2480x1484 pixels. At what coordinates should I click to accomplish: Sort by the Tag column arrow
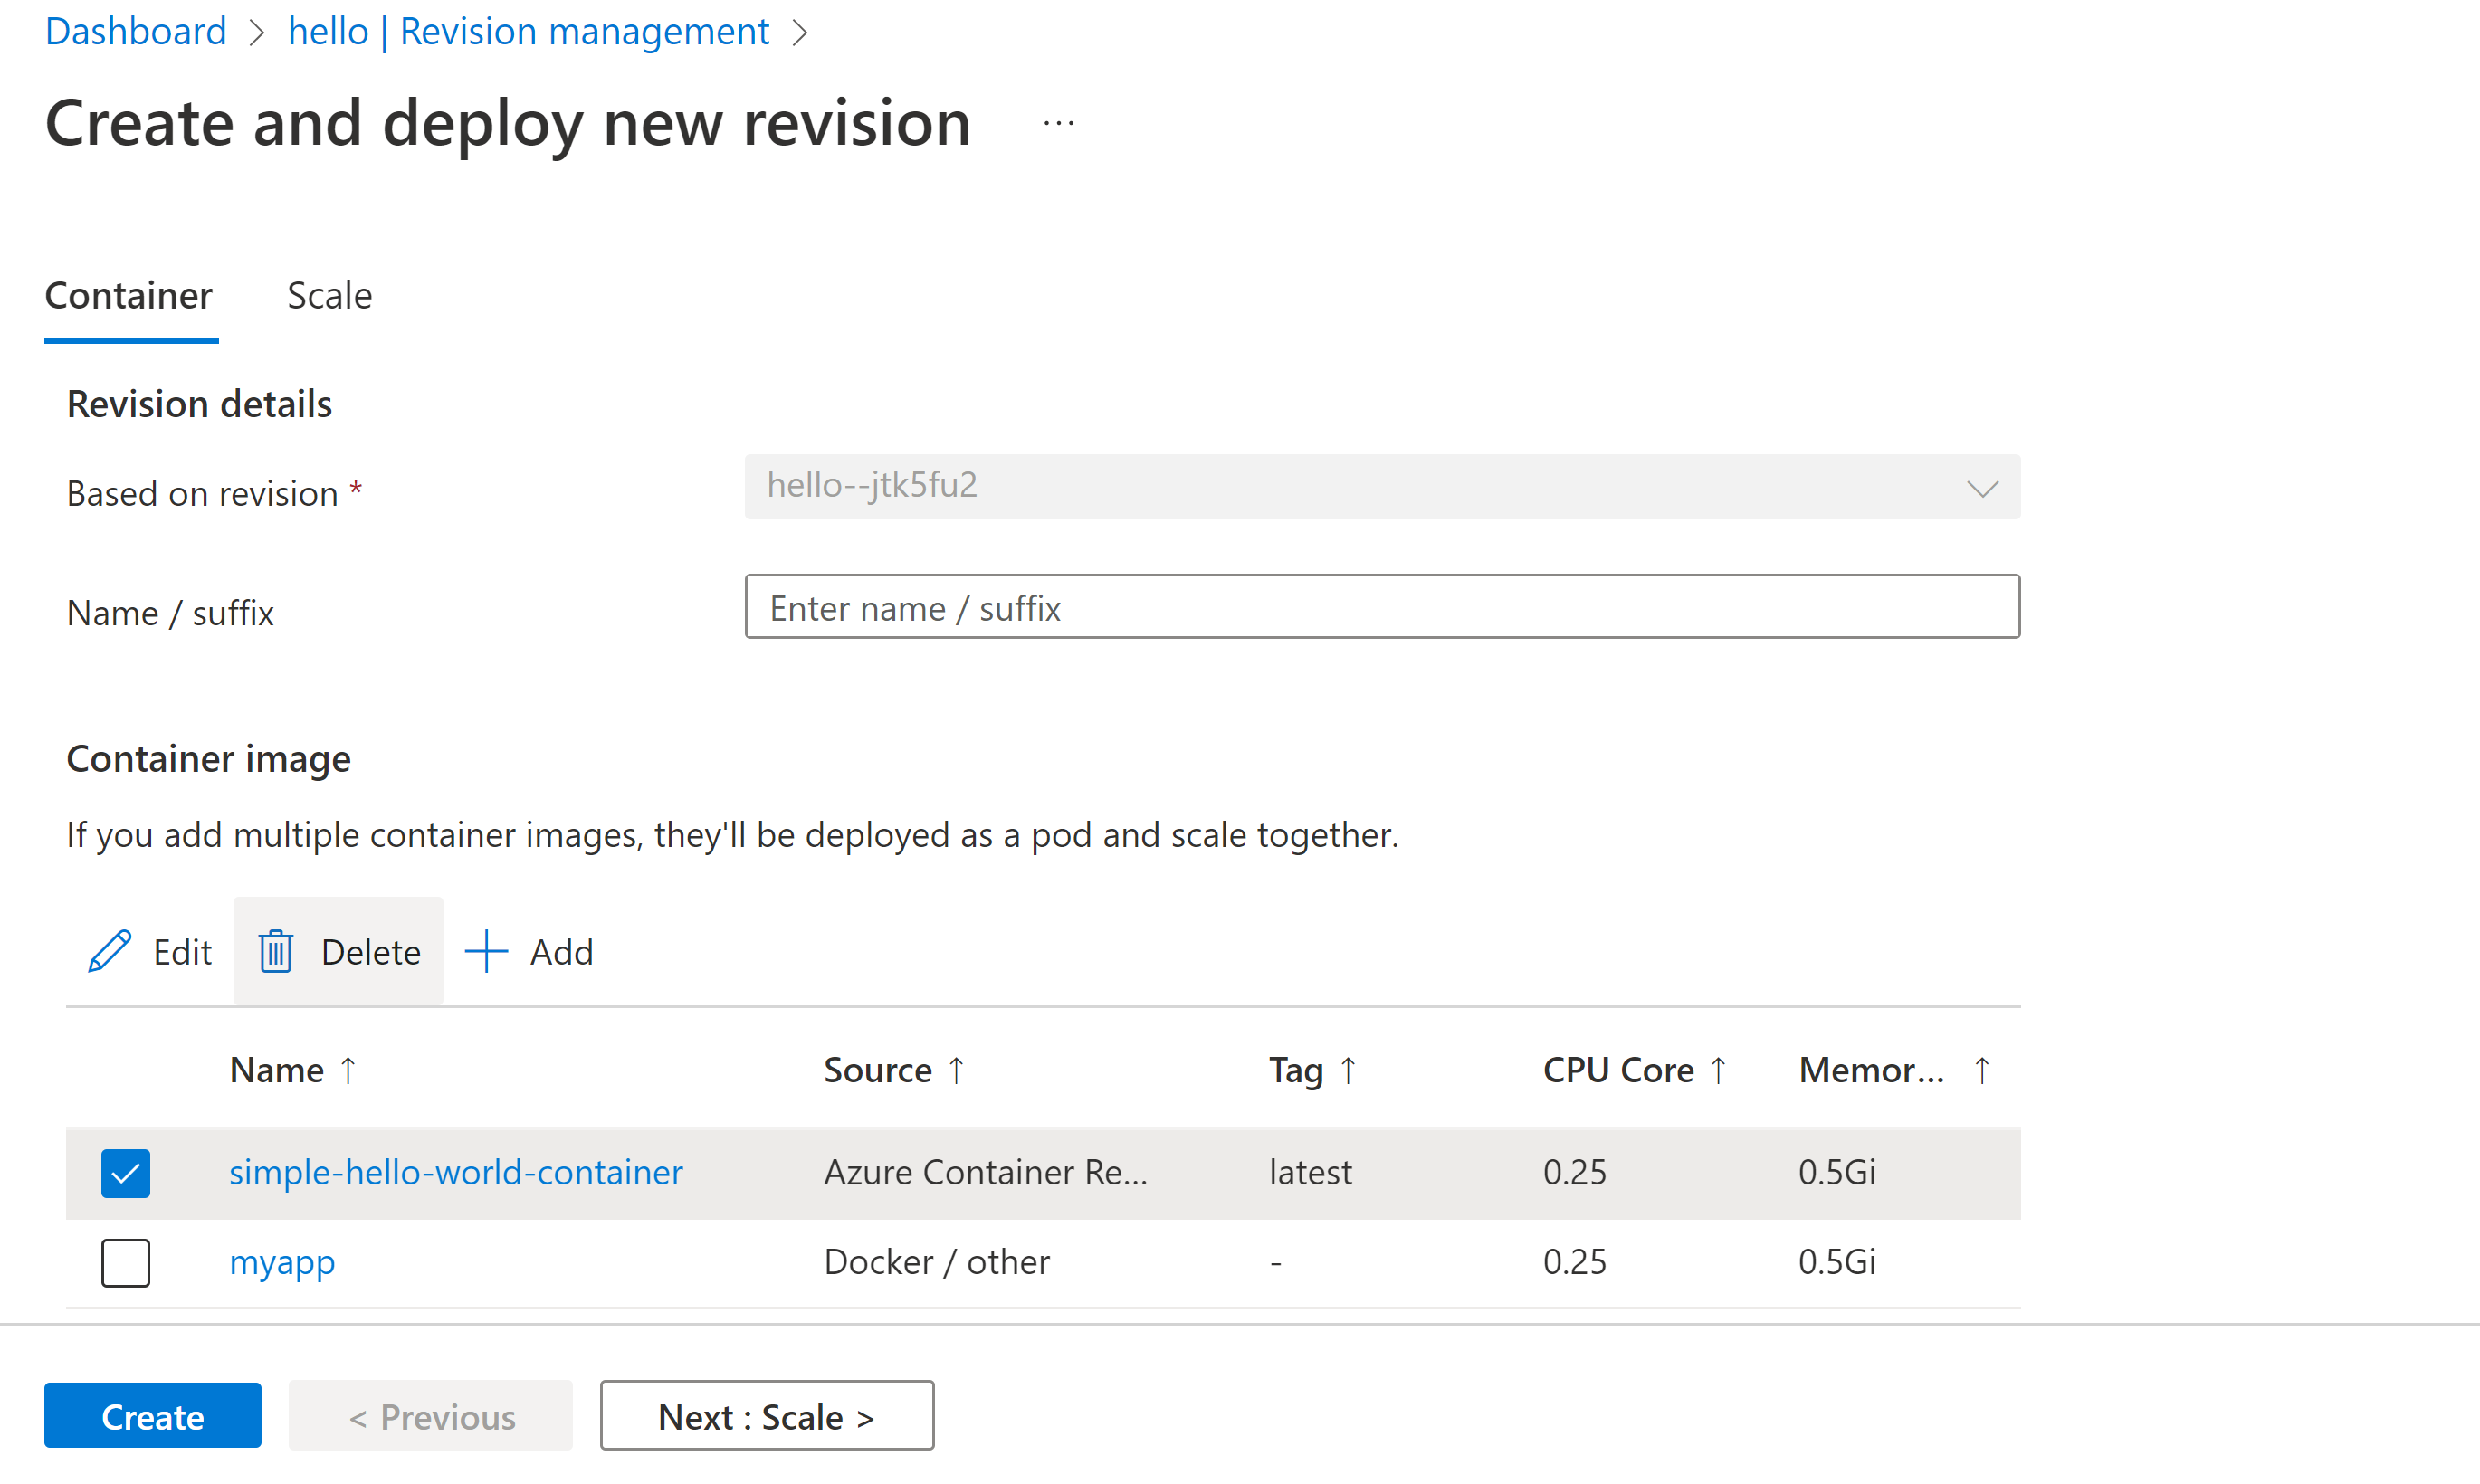point(1348,1069)
